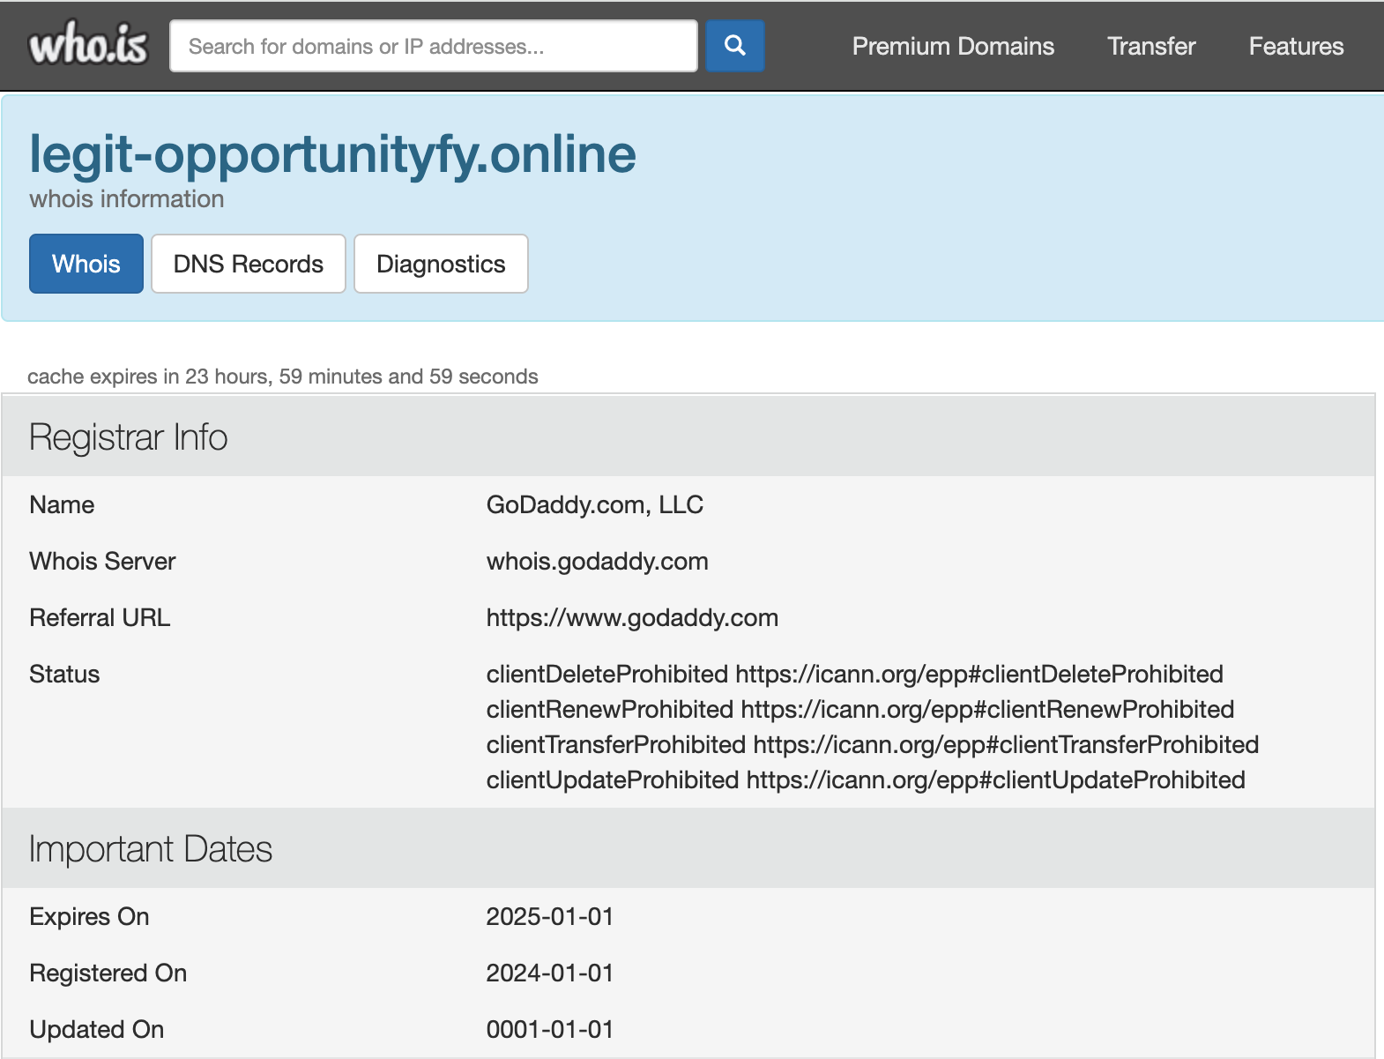Click the clientTransferProhibited status line
Image resolution: width=1384 pixels, height=1059 pixels.
point(873,744)
